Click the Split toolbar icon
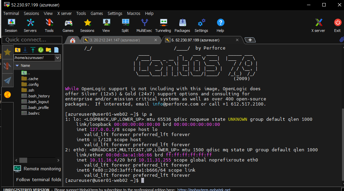This screenshot has height=191, width=344. tap(125, 25)
